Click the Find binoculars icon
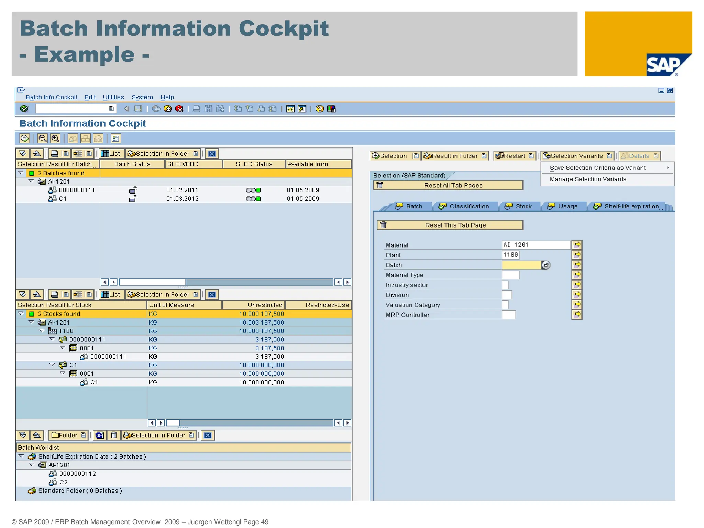704x528 pixels. click(208, 109)
